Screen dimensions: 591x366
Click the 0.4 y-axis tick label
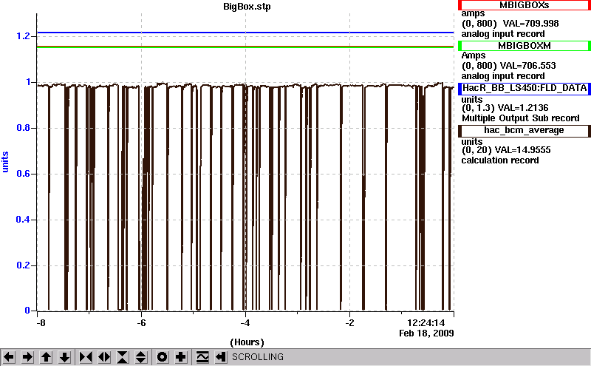click(23, 220)
